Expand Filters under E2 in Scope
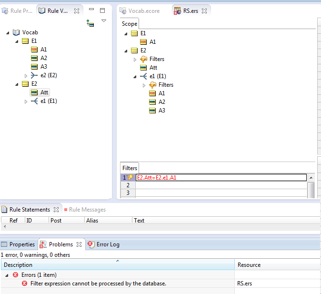321x294 pixels. (135, 60)
